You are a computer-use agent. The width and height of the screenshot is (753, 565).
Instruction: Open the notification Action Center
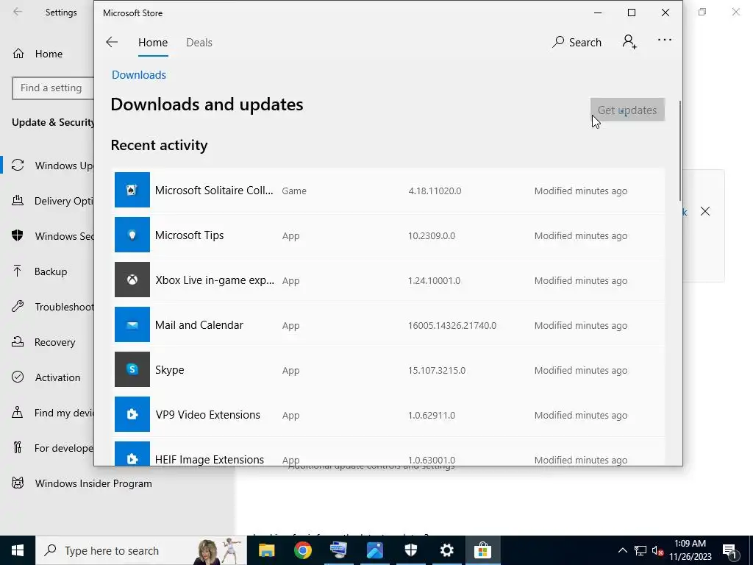(730, 550)
